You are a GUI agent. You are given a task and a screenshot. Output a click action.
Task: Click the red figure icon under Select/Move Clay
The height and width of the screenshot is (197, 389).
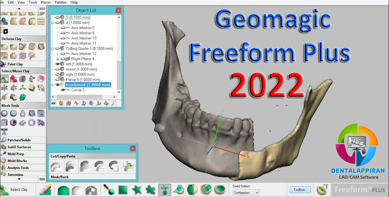(x=13, y=79)
